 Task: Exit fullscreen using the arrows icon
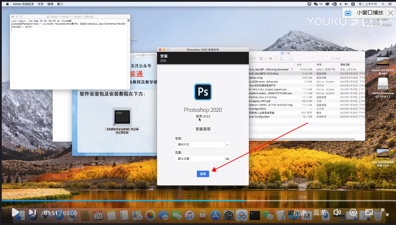pos(385,212)
